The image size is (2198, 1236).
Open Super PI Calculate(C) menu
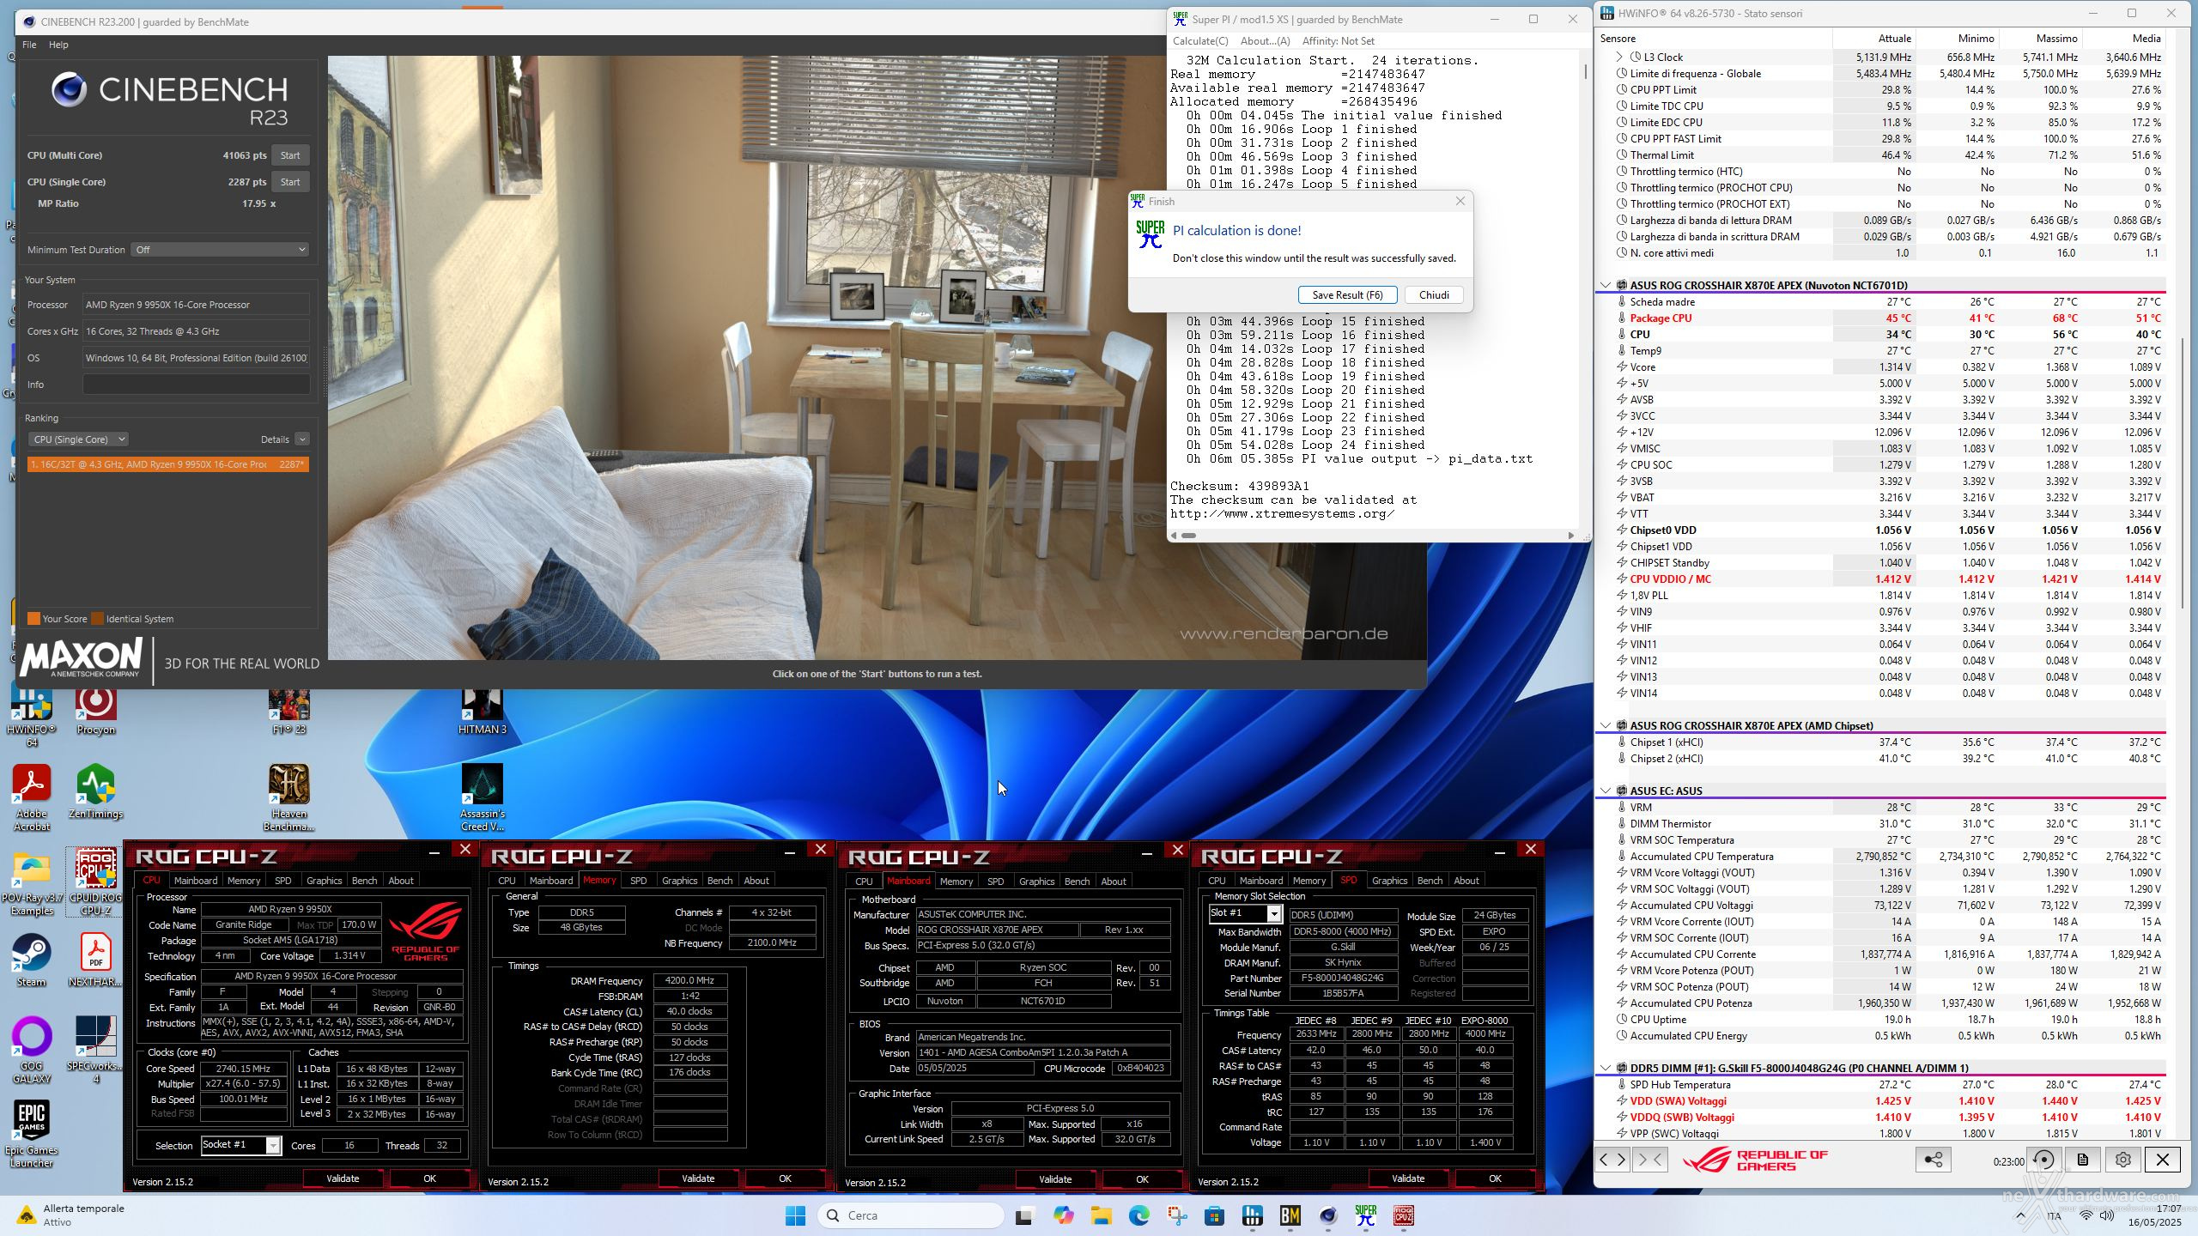(x=1200, y=40)
